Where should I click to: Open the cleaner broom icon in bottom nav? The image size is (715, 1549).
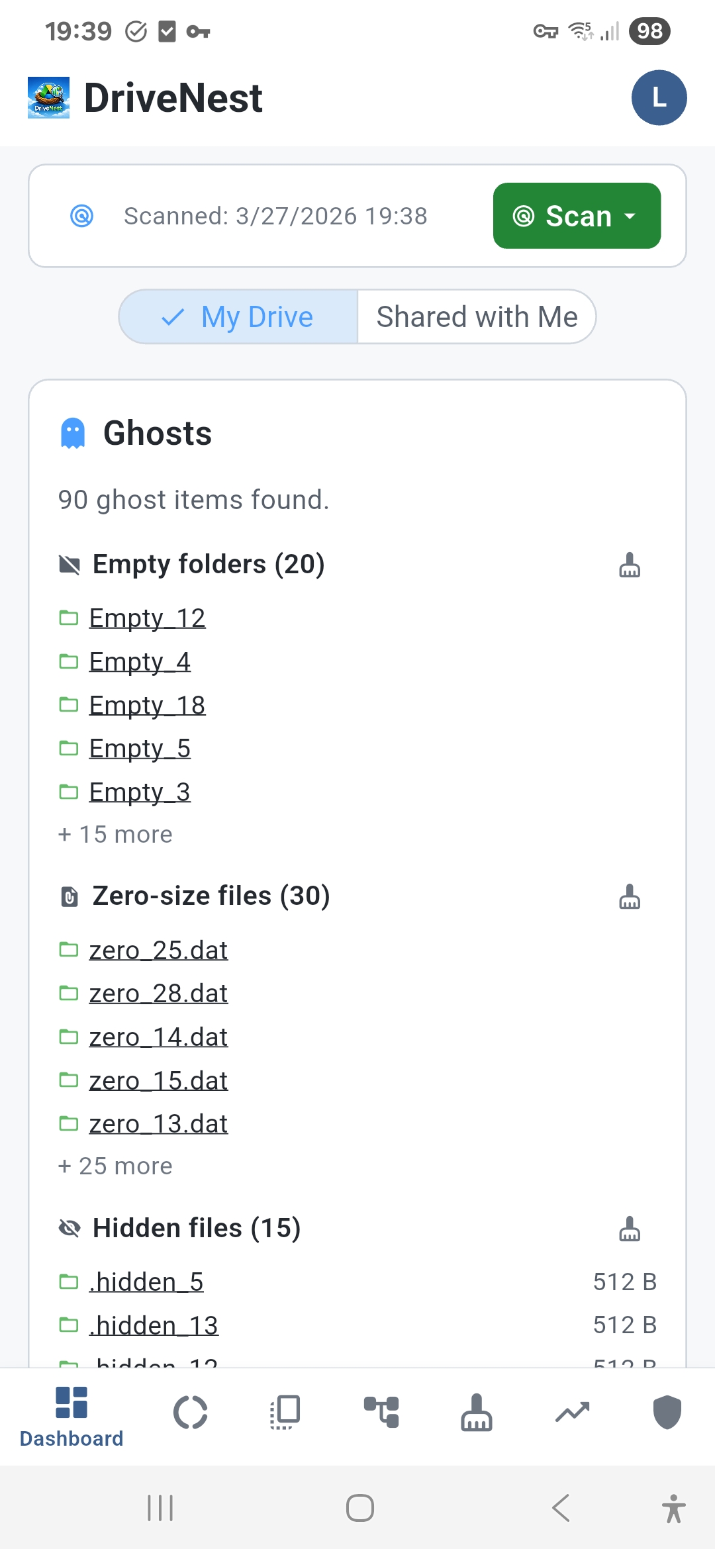coord(477,1413)
